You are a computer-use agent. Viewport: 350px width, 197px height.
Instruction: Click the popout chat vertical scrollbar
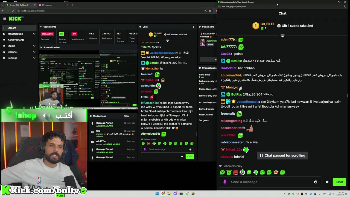[x=348, y=96]
